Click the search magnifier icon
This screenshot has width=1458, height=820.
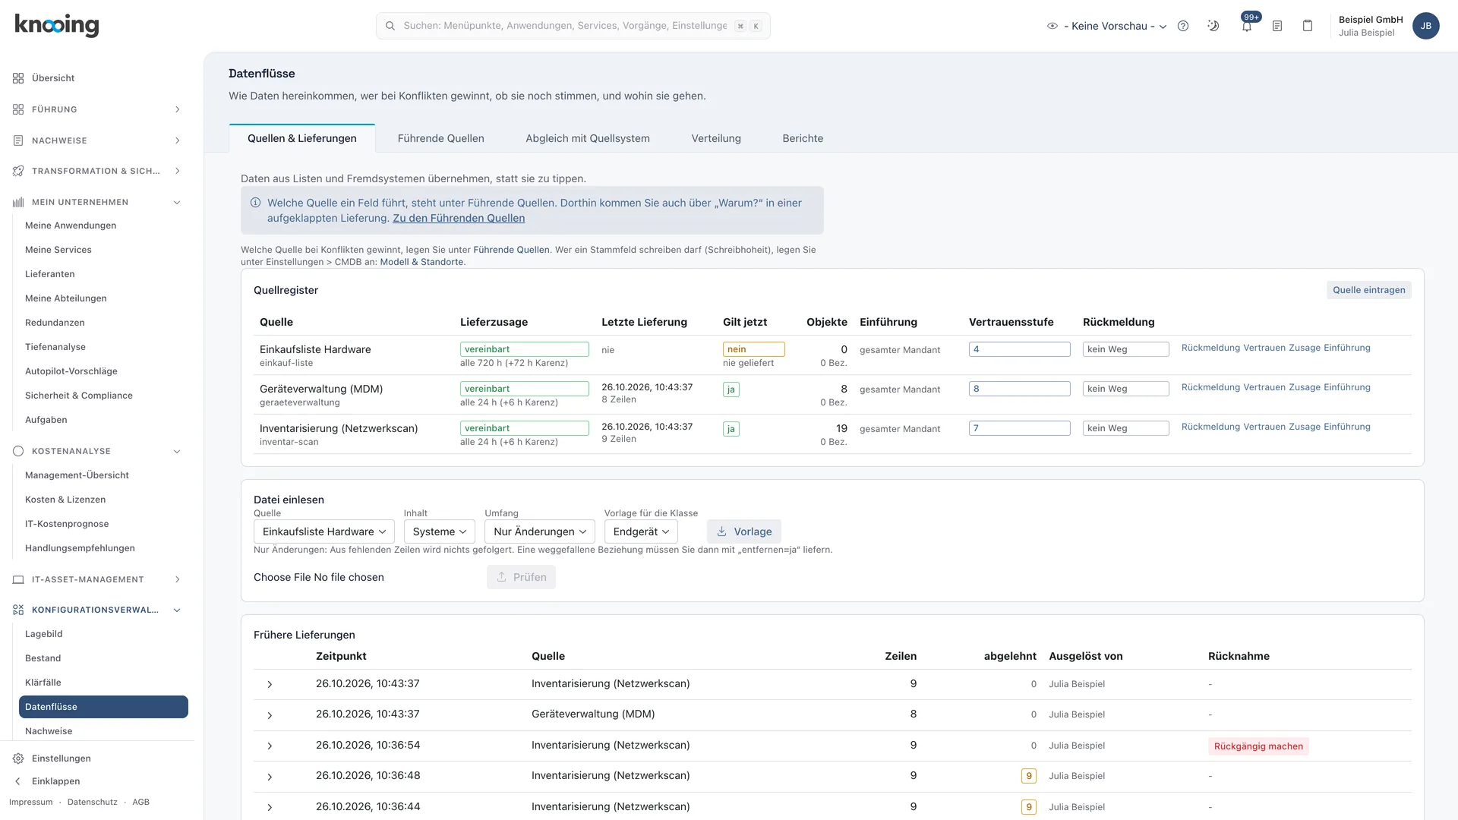390,26
